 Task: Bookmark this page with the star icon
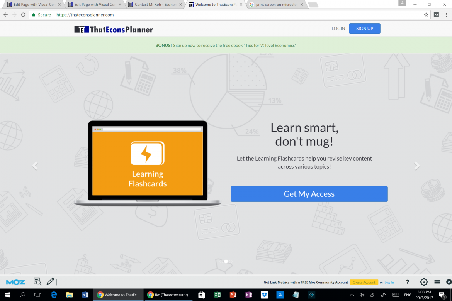(426, 15)
